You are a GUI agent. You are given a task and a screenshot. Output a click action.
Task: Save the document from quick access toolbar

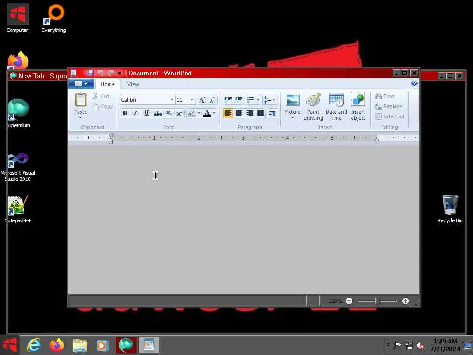90,73
